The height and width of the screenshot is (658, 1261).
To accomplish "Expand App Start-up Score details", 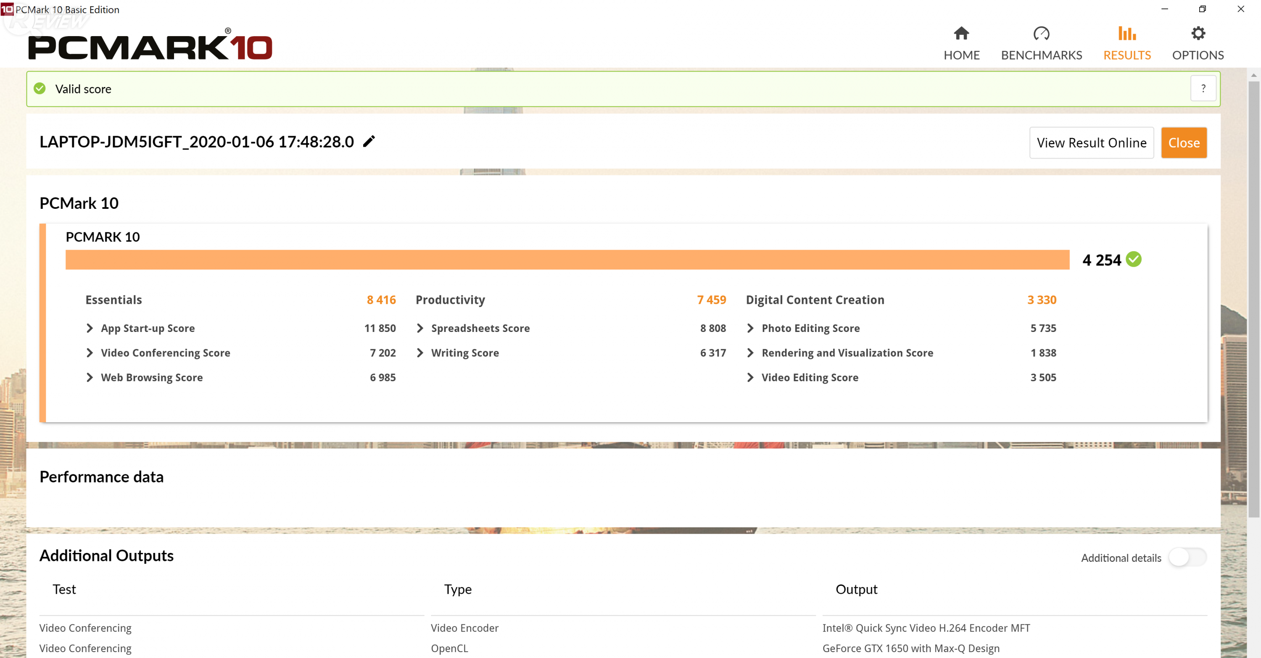I will point(90,328).
